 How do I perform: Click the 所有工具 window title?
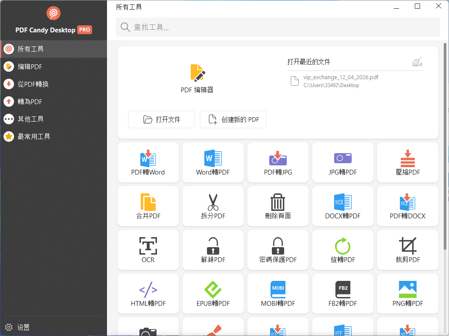129,7
